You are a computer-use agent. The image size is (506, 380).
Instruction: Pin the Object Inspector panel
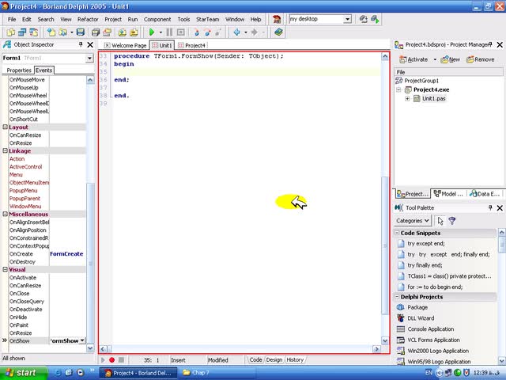pos(81,44)
